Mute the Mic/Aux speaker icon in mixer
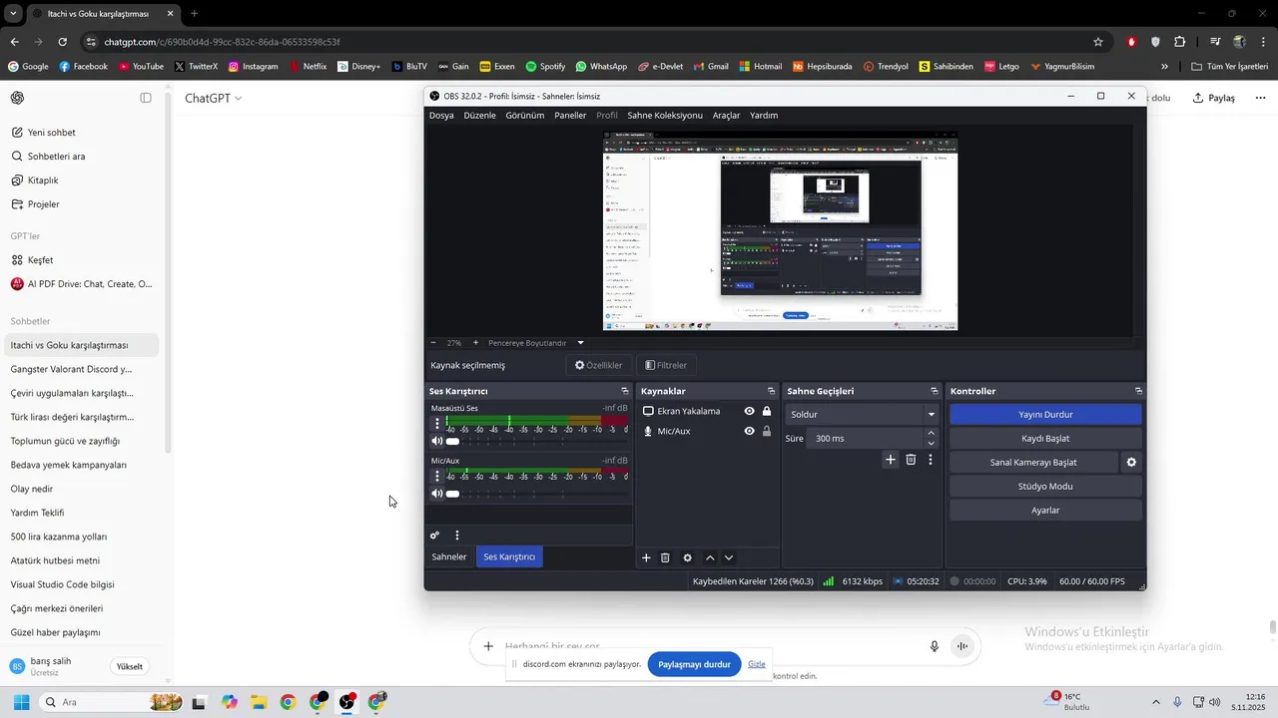This screenshot has height=718, width=1278. (x=436, y=494)
